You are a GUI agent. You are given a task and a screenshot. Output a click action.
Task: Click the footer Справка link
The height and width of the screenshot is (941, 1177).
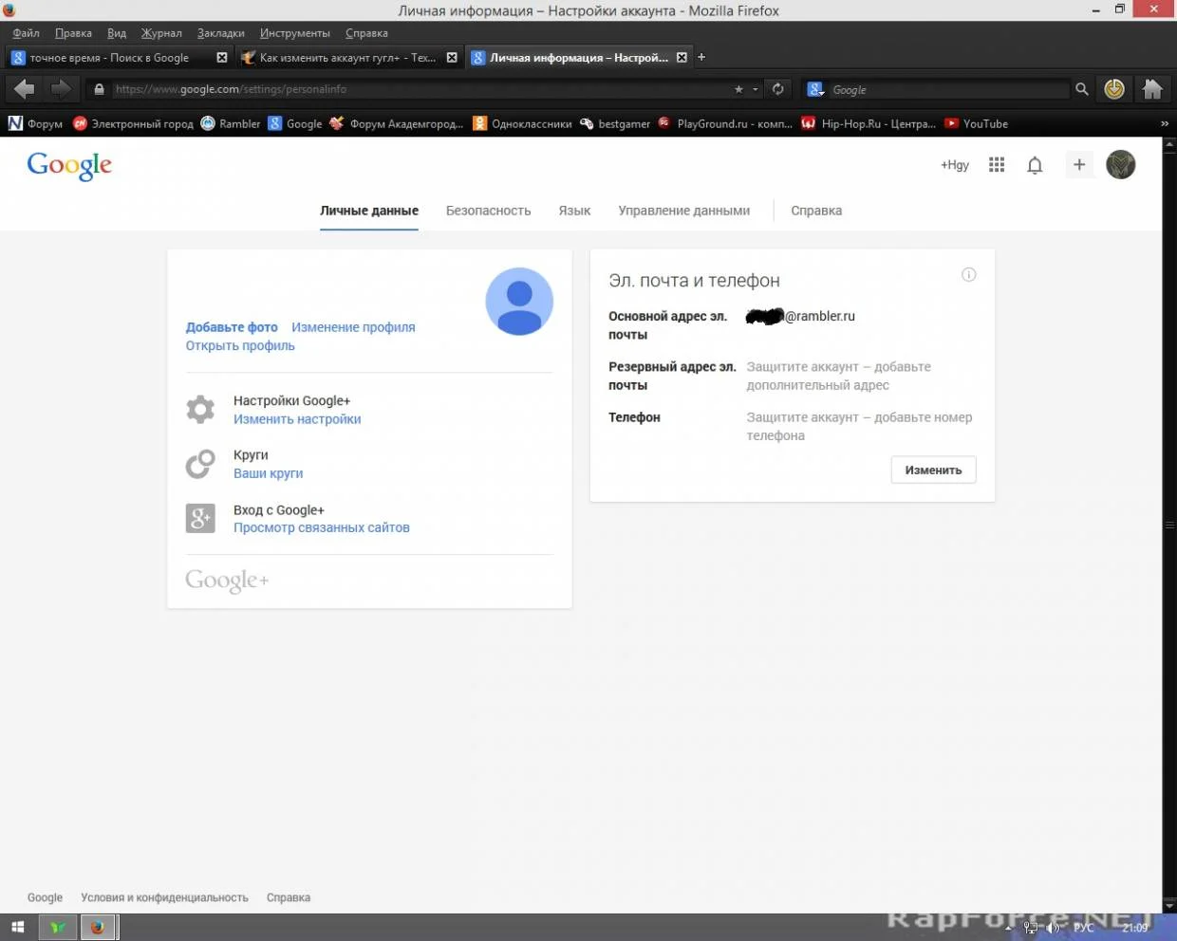(x=289, y=897)
